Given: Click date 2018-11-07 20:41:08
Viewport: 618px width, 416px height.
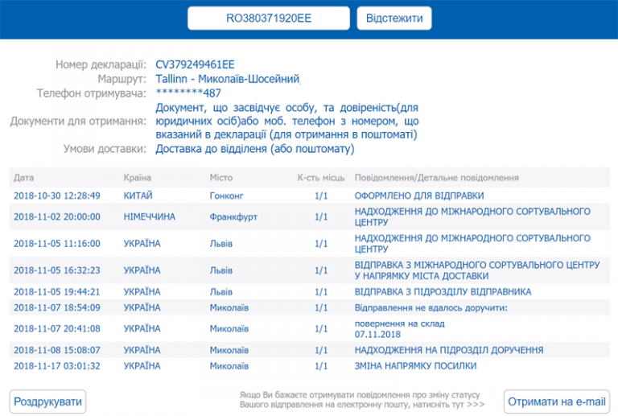Looking at the screenshot, I should (x=57, y=328).
